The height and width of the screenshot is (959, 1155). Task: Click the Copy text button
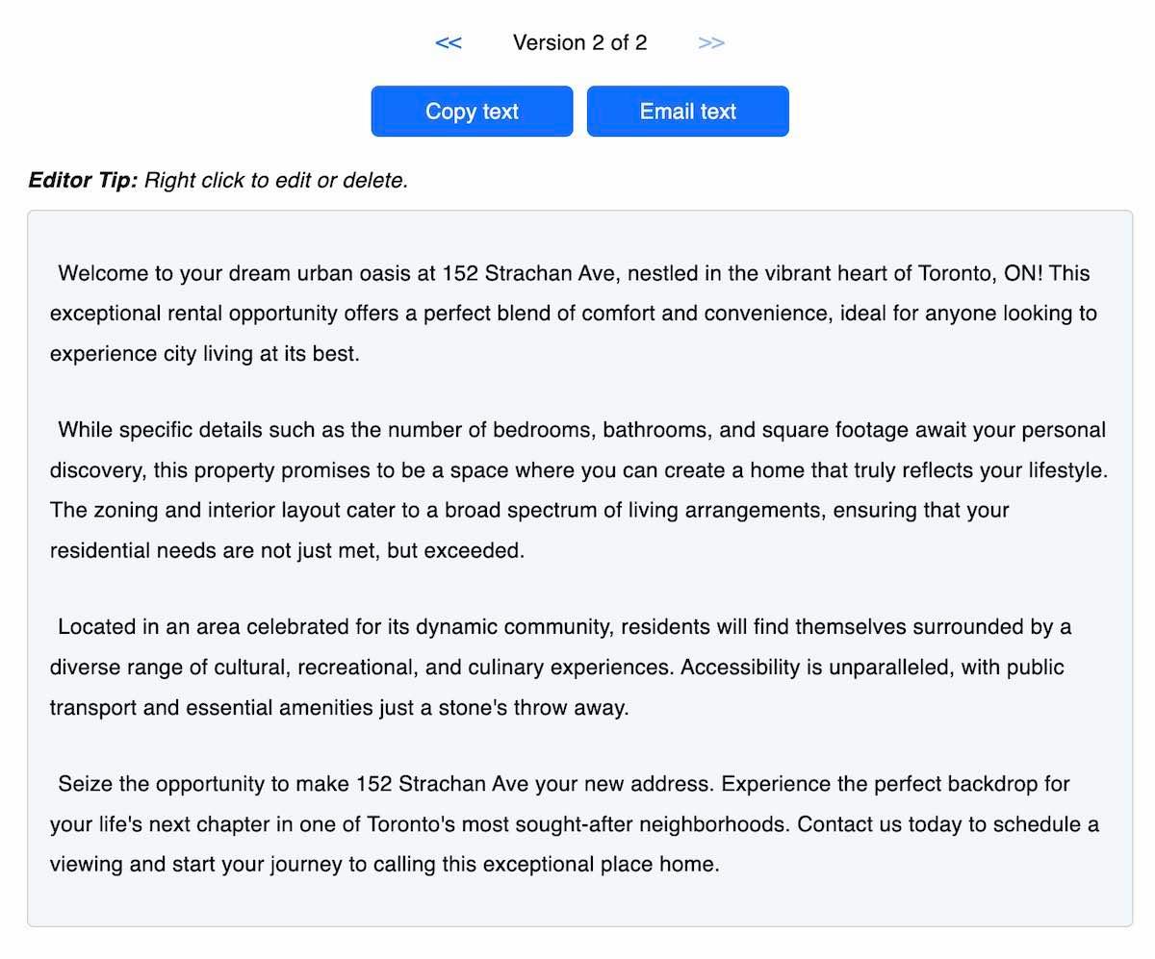click(472, 112)
